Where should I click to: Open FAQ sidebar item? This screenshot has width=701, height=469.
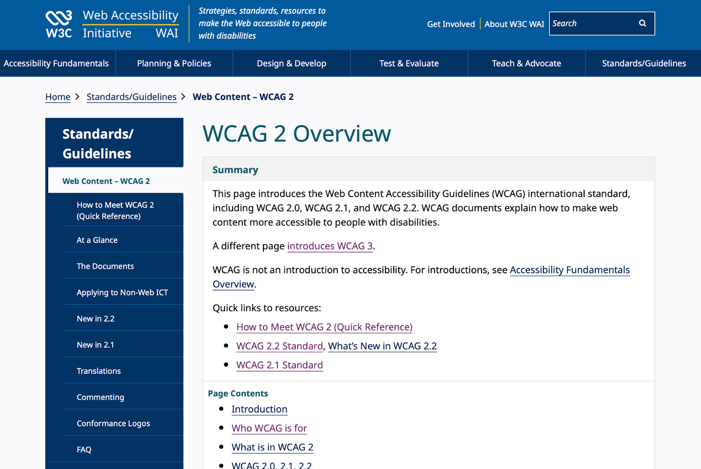point(123,449)
